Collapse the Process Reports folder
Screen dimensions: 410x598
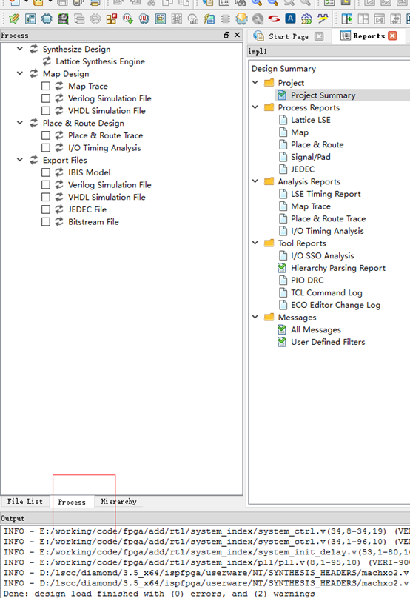pyautogui.click(x=255, y=107)
